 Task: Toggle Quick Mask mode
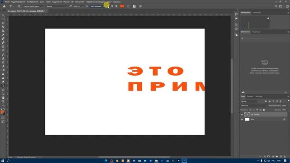click(x=3, y=118)
